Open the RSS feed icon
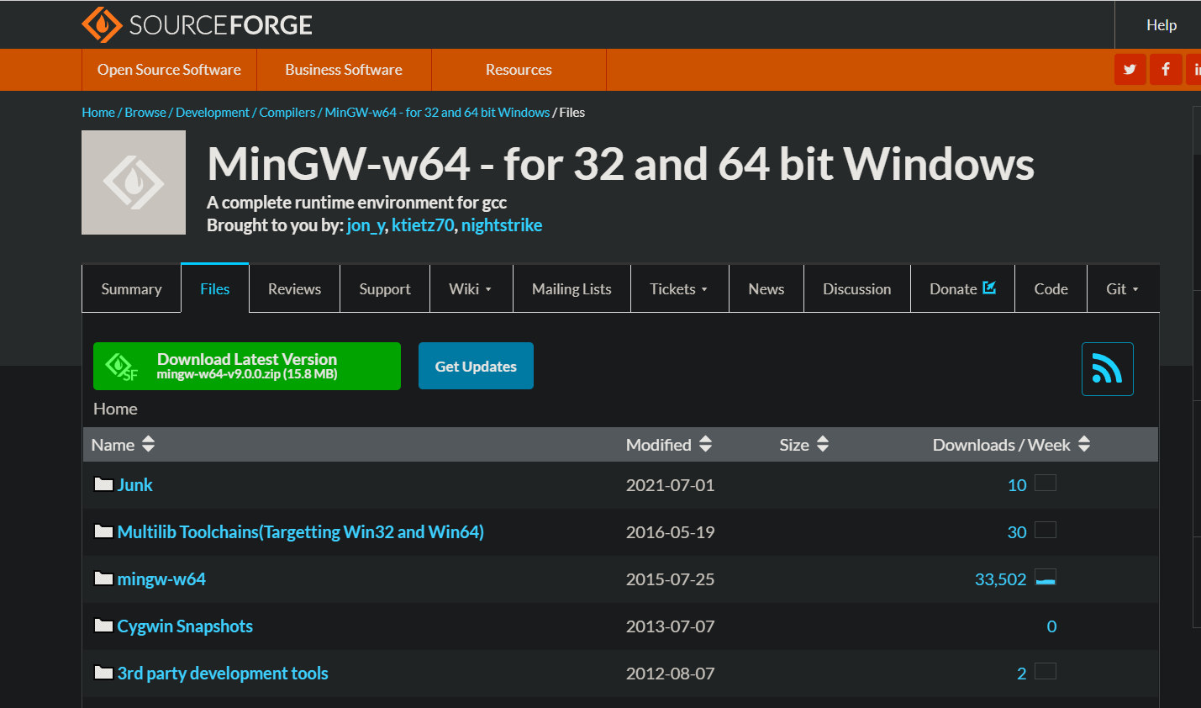Viewport: 1201px width, 708px height. (1108, 369)
